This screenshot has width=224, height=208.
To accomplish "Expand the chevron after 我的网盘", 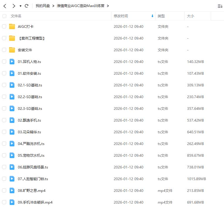I will coord(53,6).
